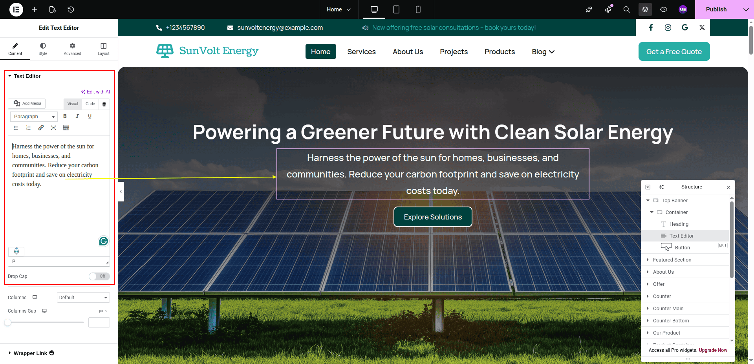
Task: Toggle bold formatting in the text editor
Action: click(x=65, y=116)
